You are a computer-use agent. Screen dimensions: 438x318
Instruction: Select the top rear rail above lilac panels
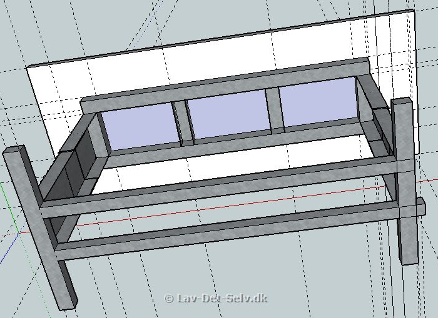(225, 85)
